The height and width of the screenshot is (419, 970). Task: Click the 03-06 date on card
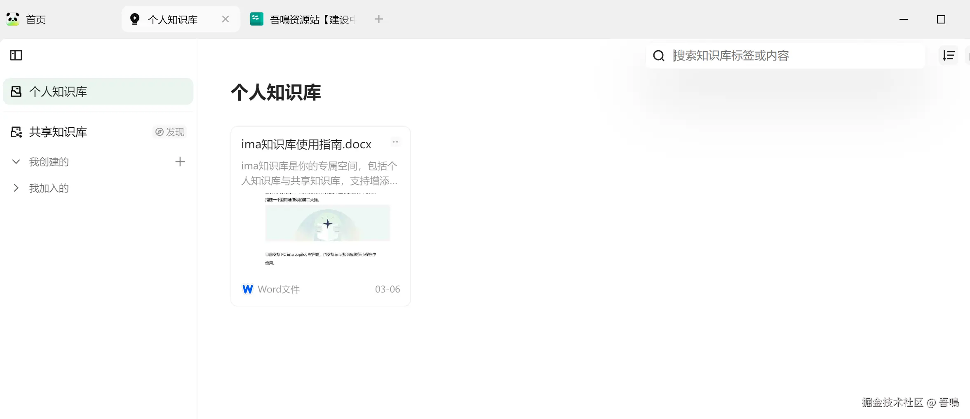(388, 289)
